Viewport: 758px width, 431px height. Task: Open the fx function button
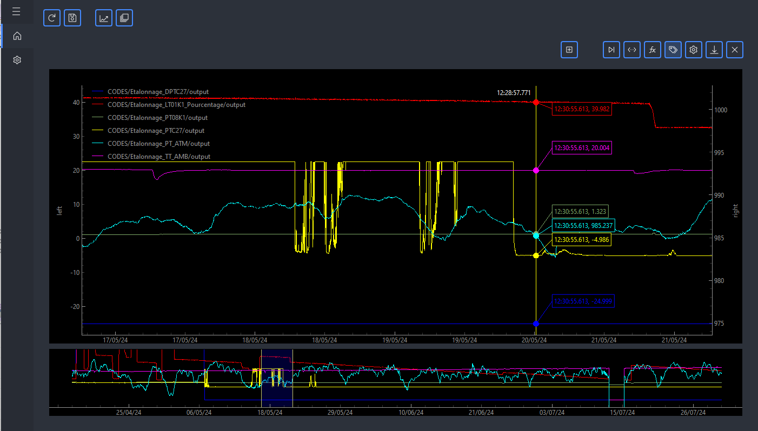click(x=653, y=50)
